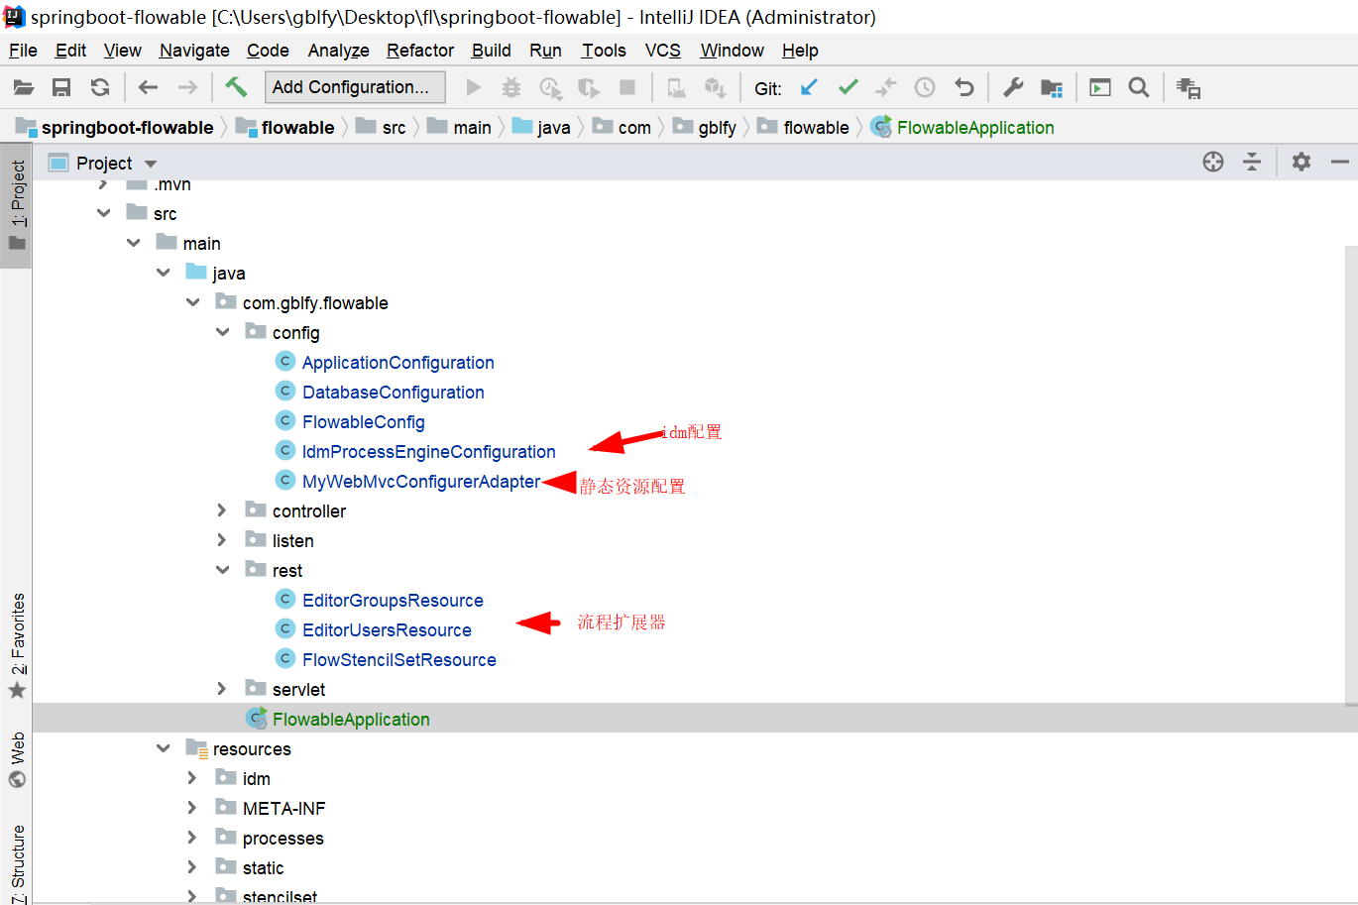Select FlowStencilSetResource class
1358x905 pixels.
pos(398,660)
